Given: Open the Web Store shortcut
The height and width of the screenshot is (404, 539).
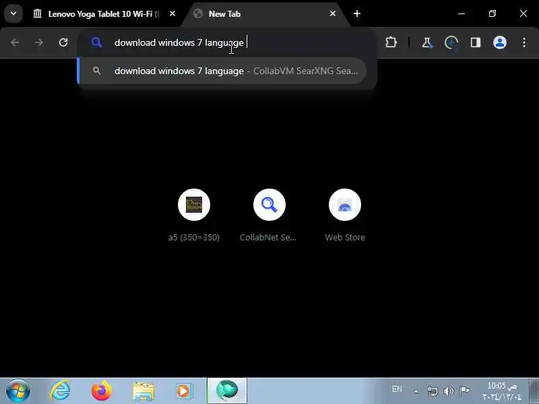Looking at the screenshot, I should [x=345, y=215].
